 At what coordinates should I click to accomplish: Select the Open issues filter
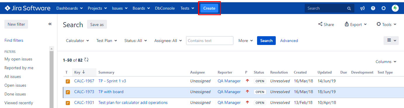15,85
